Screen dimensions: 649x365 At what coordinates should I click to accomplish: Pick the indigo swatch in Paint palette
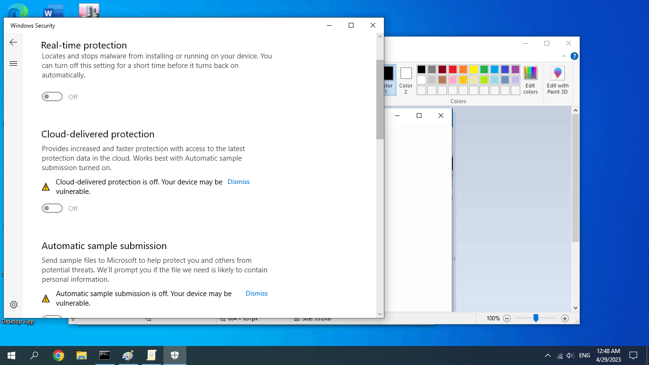(505, 69)
